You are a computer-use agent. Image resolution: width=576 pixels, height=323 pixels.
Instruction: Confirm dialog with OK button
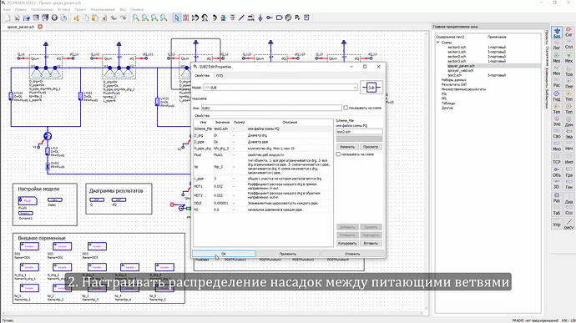(x=224, y=254)
